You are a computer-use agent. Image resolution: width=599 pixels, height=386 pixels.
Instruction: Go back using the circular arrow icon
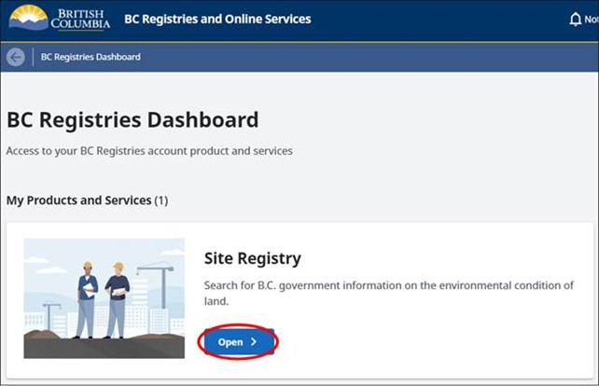point(15,57)
